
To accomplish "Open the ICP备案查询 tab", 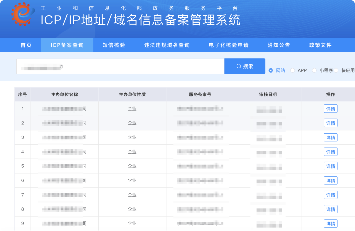I will pyautogui.click(x=67, y=45).
